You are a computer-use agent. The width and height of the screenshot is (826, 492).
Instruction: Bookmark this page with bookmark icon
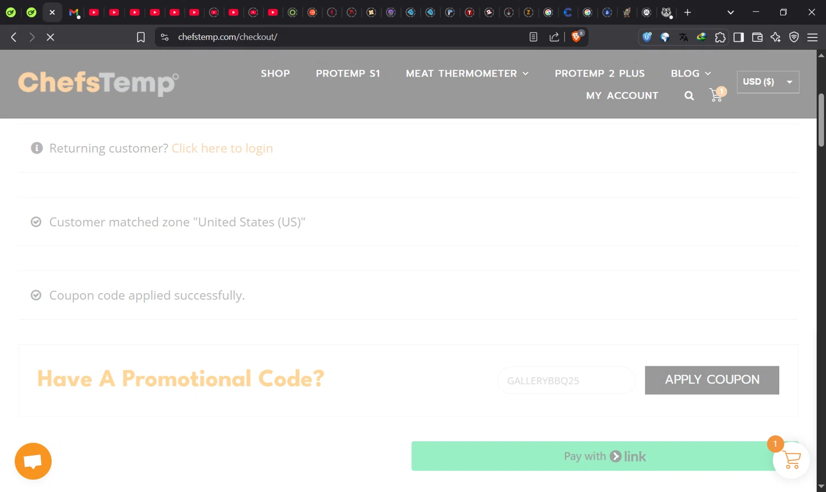point(141,37)
